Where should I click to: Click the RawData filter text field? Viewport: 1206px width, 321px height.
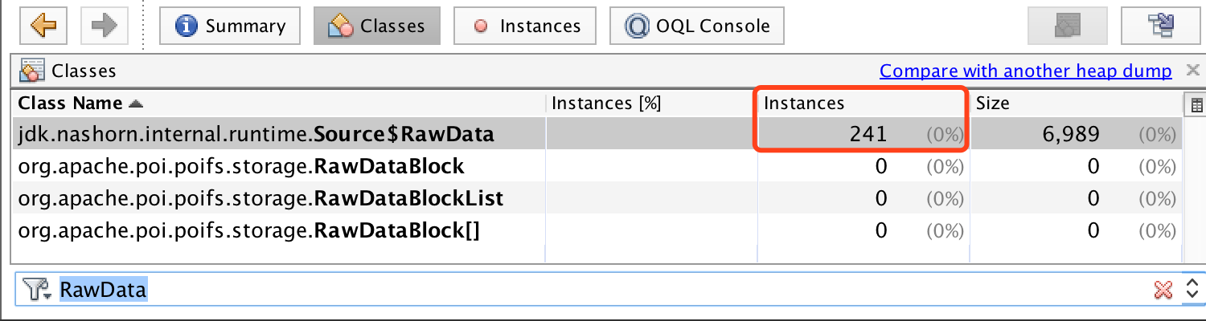pyautogui.click(x=563, y=290)
